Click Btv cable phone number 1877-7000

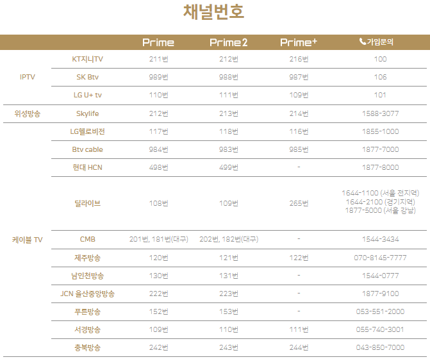pos(381,149)
